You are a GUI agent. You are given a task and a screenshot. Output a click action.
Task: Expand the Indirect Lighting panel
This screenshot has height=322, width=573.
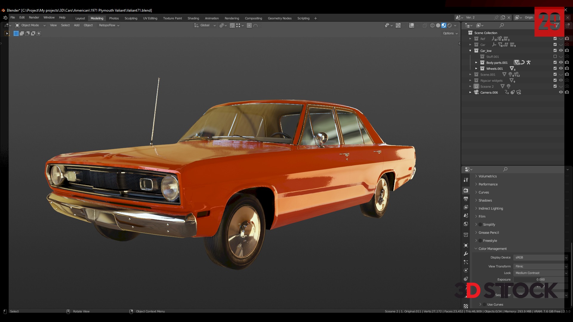491,208
